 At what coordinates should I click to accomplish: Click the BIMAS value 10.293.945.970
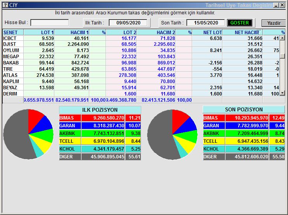tap(251, 118)
